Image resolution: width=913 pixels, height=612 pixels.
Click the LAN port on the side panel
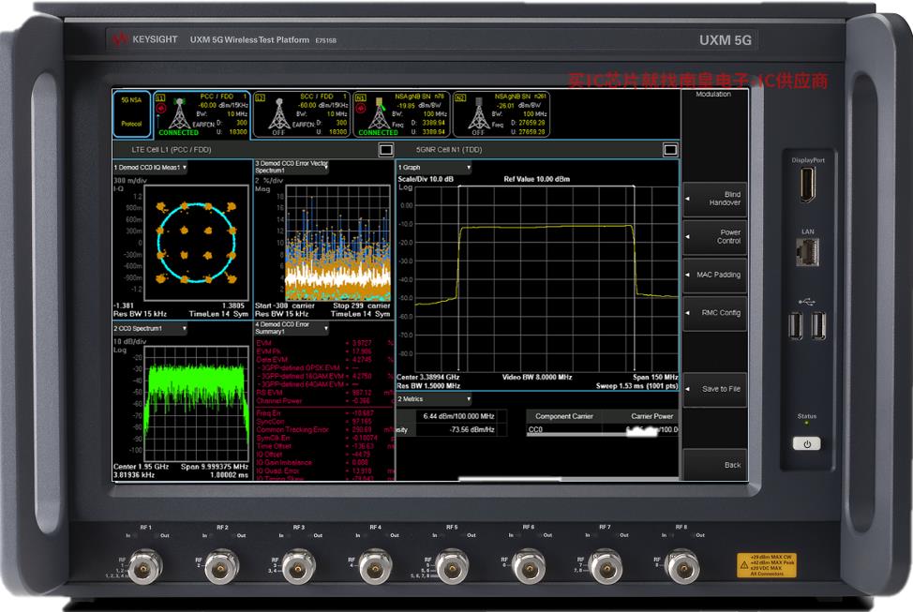(808, 252)
